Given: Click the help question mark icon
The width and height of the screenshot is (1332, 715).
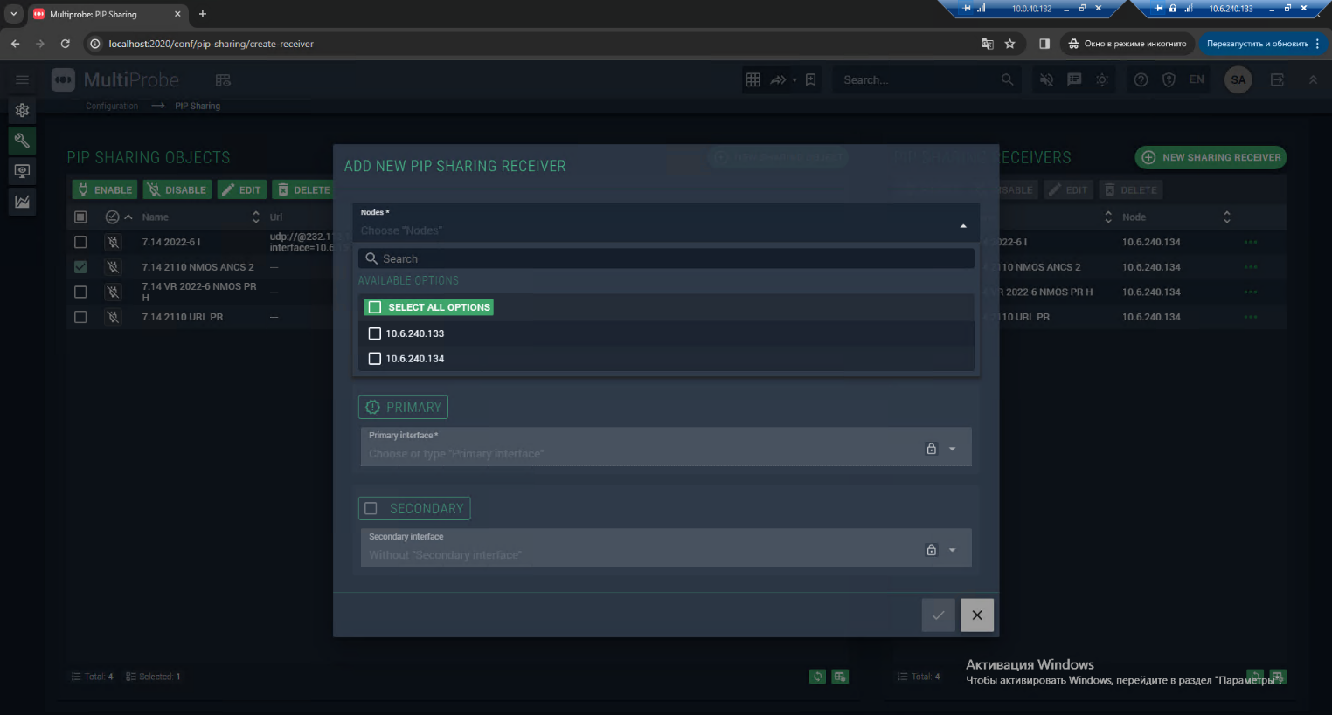Looking at the screenshot, I should point(1141,79).
